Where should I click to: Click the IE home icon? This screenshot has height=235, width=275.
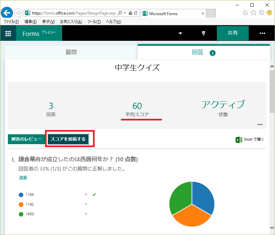(245, 13)
